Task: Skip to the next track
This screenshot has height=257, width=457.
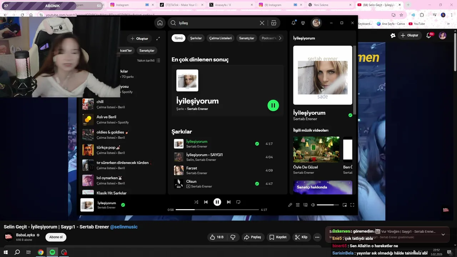Action: coord(228,202)
